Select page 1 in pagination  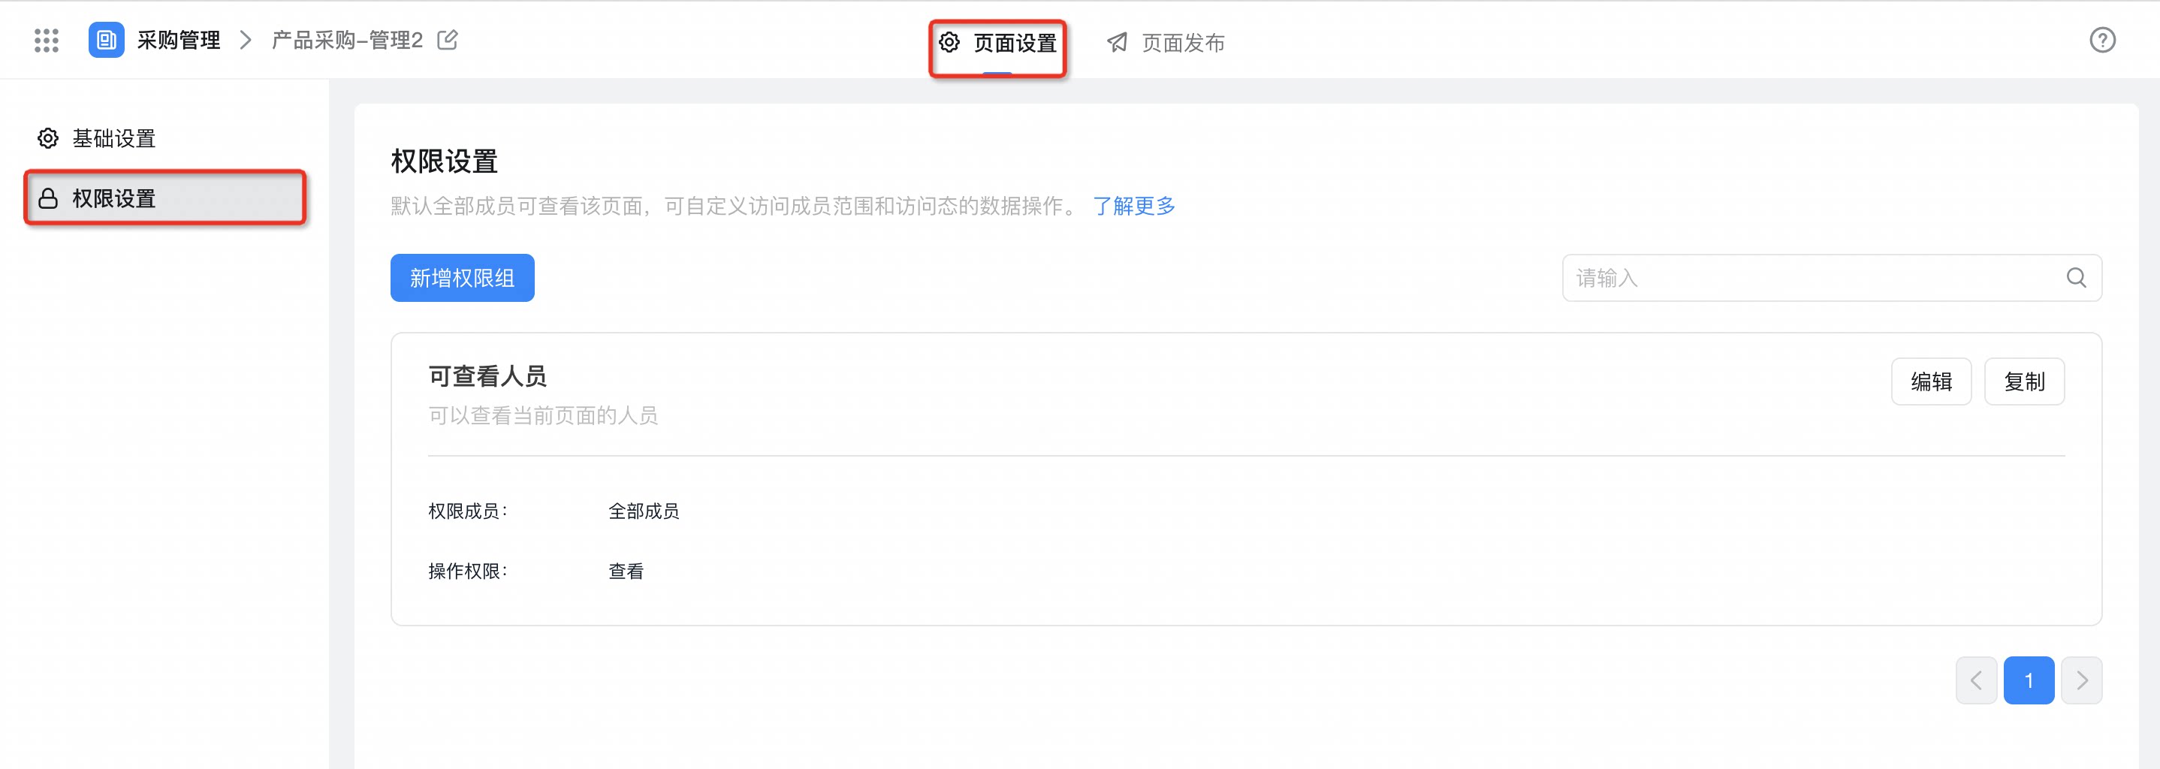[2029, 680]
